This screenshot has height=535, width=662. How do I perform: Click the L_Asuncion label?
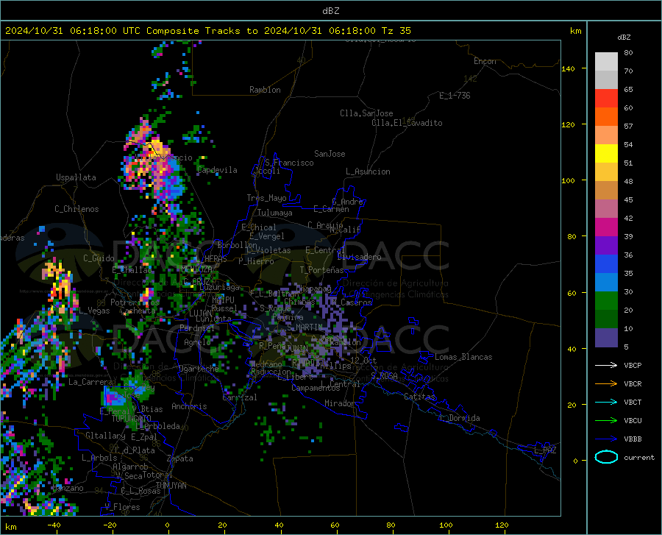[x=368, y=171]
